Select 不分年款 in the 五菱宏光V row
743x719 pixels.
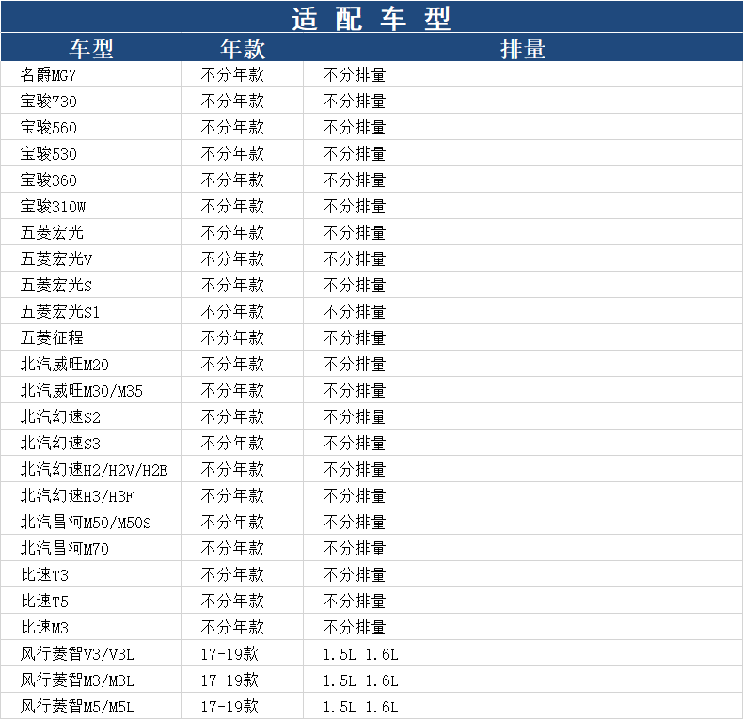pos(232,259)
